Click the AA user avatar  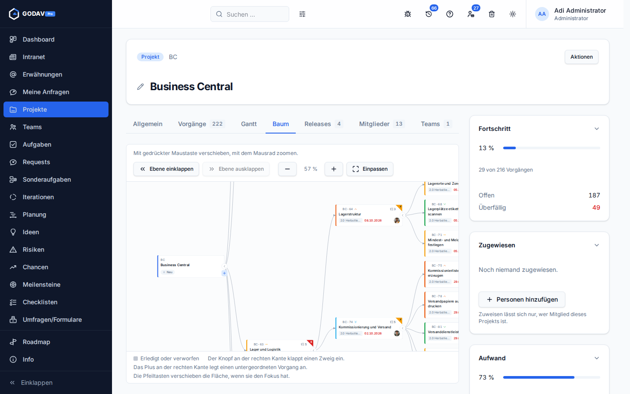(542, 14)
